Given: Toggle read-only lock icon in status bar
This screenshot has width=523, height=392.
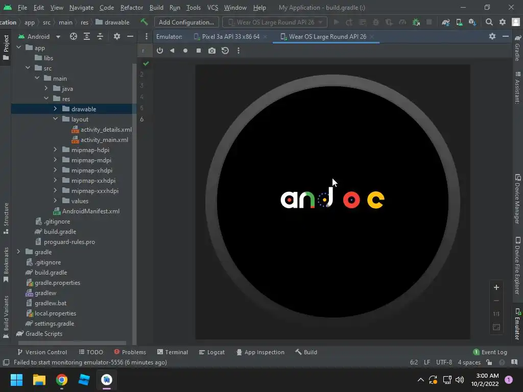Looking at the screenshot, I should [489, 362].
